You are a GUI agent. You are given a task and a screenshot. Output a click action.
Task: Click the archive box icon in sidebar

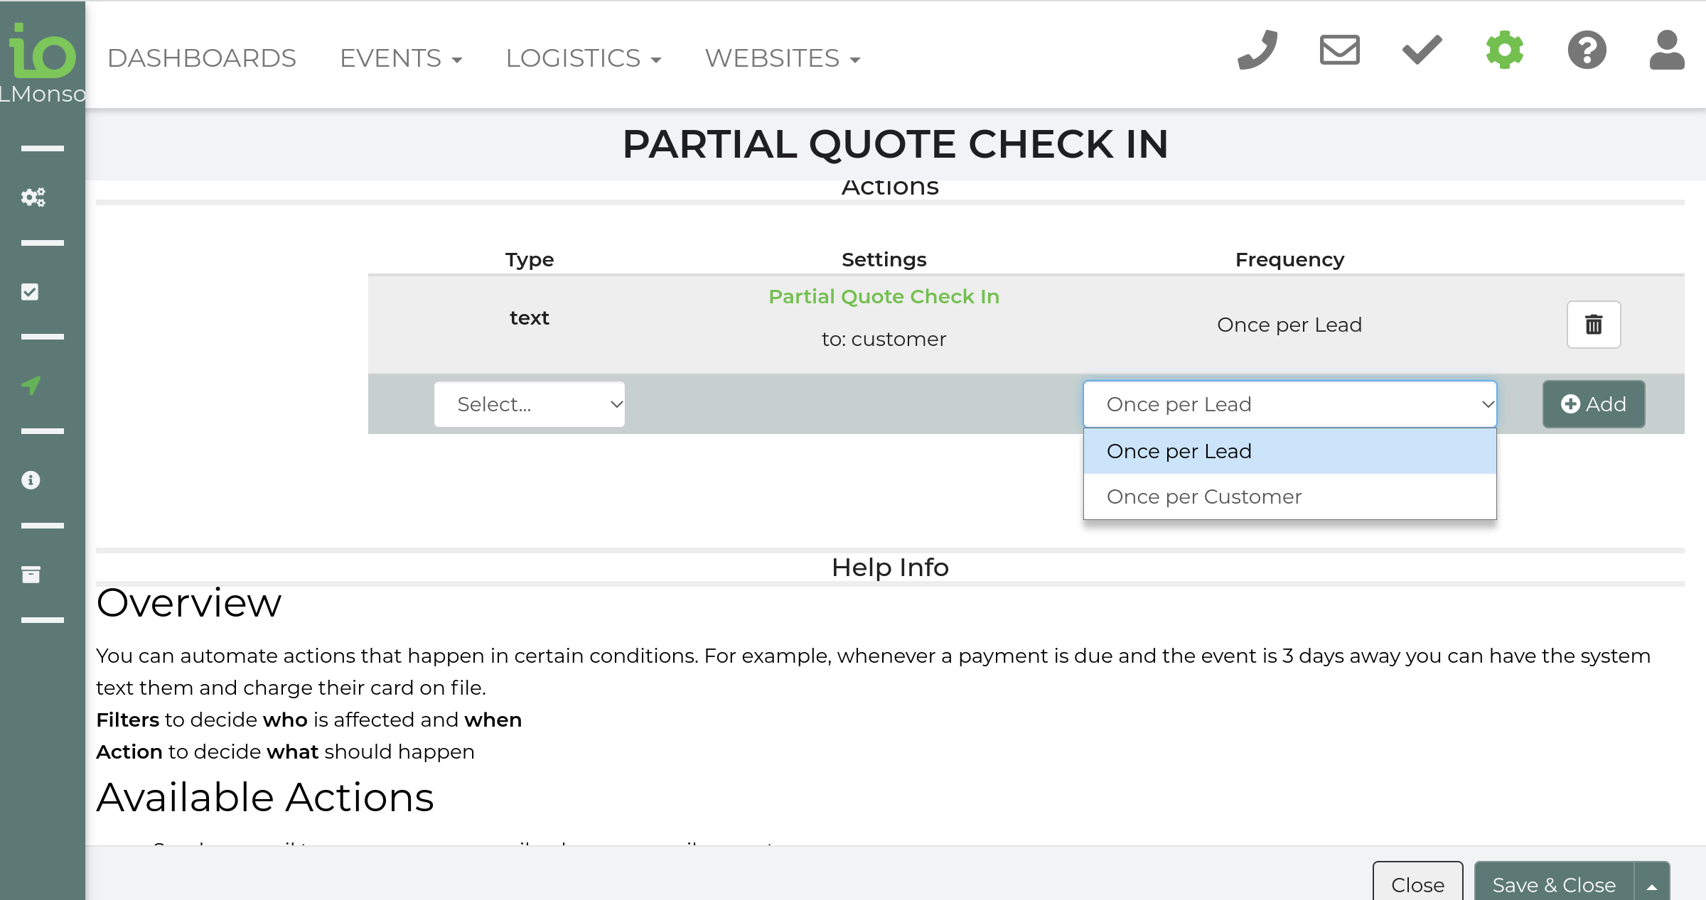31,574
